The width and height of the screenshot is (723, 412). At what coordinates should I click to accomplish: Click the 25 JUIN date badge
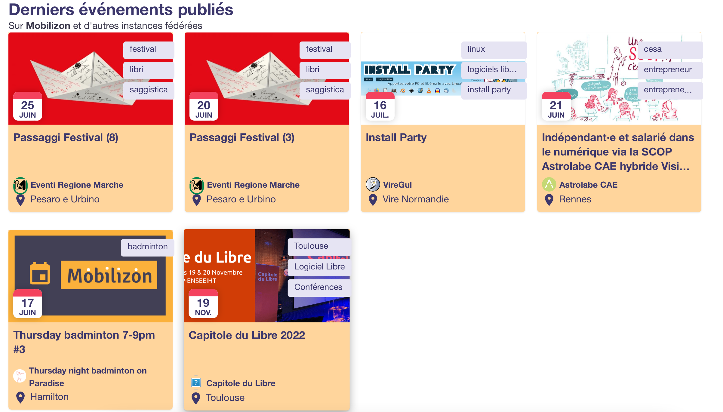(28, 107)
